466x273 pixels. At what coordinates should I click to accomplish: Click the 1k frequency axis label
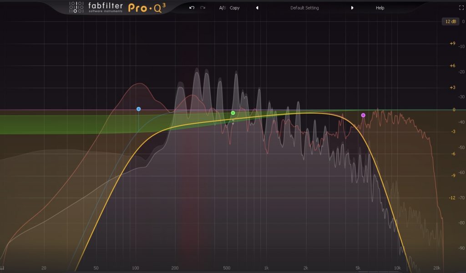(266, 268)
